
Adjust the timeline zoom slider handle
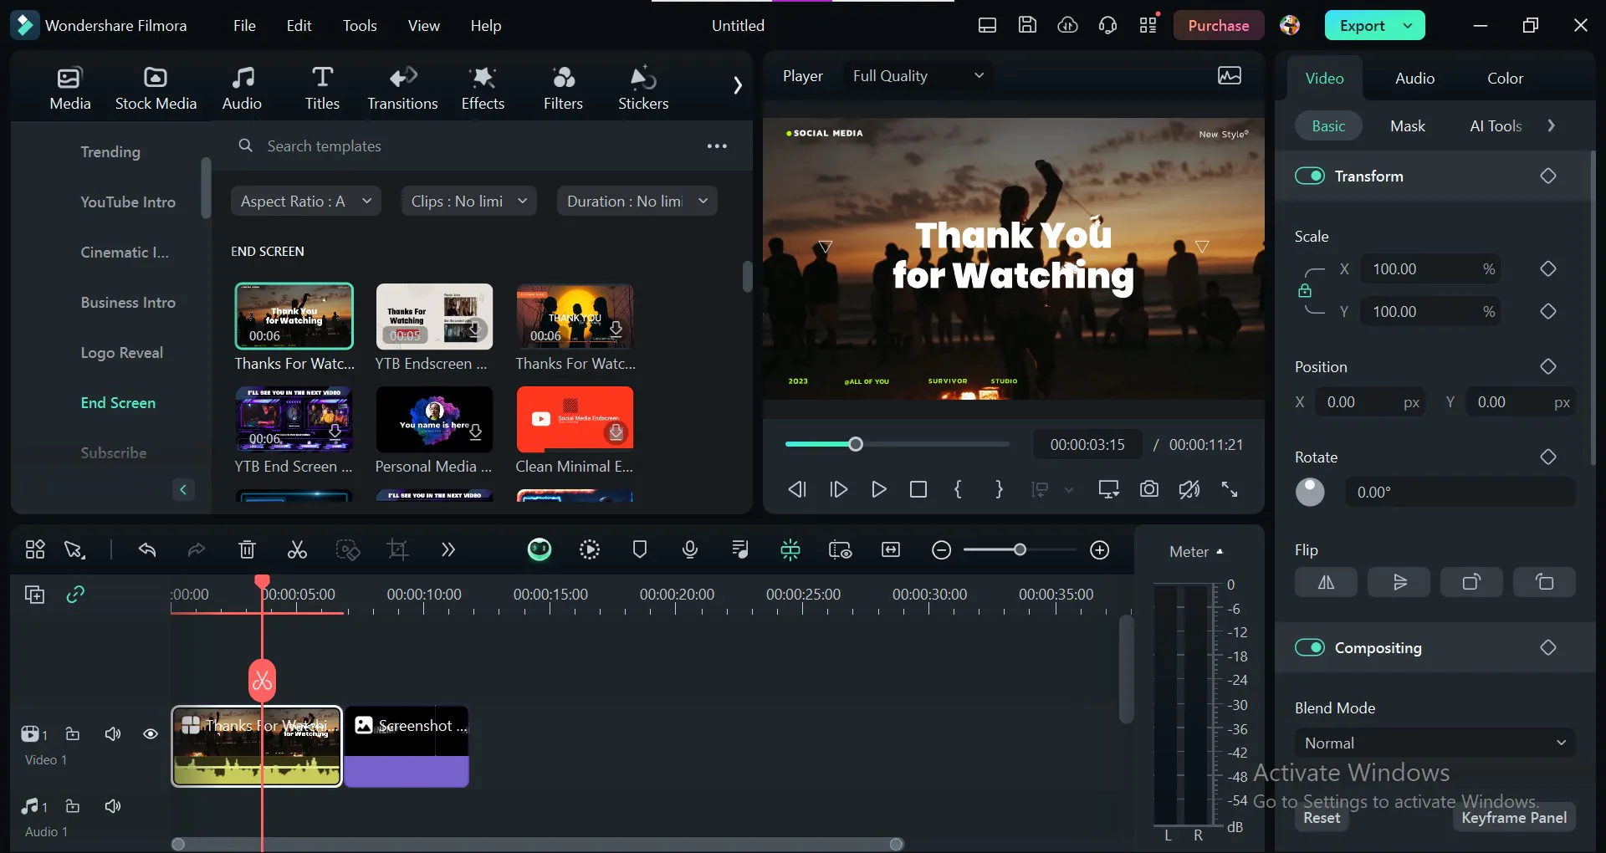point(1020,549)
